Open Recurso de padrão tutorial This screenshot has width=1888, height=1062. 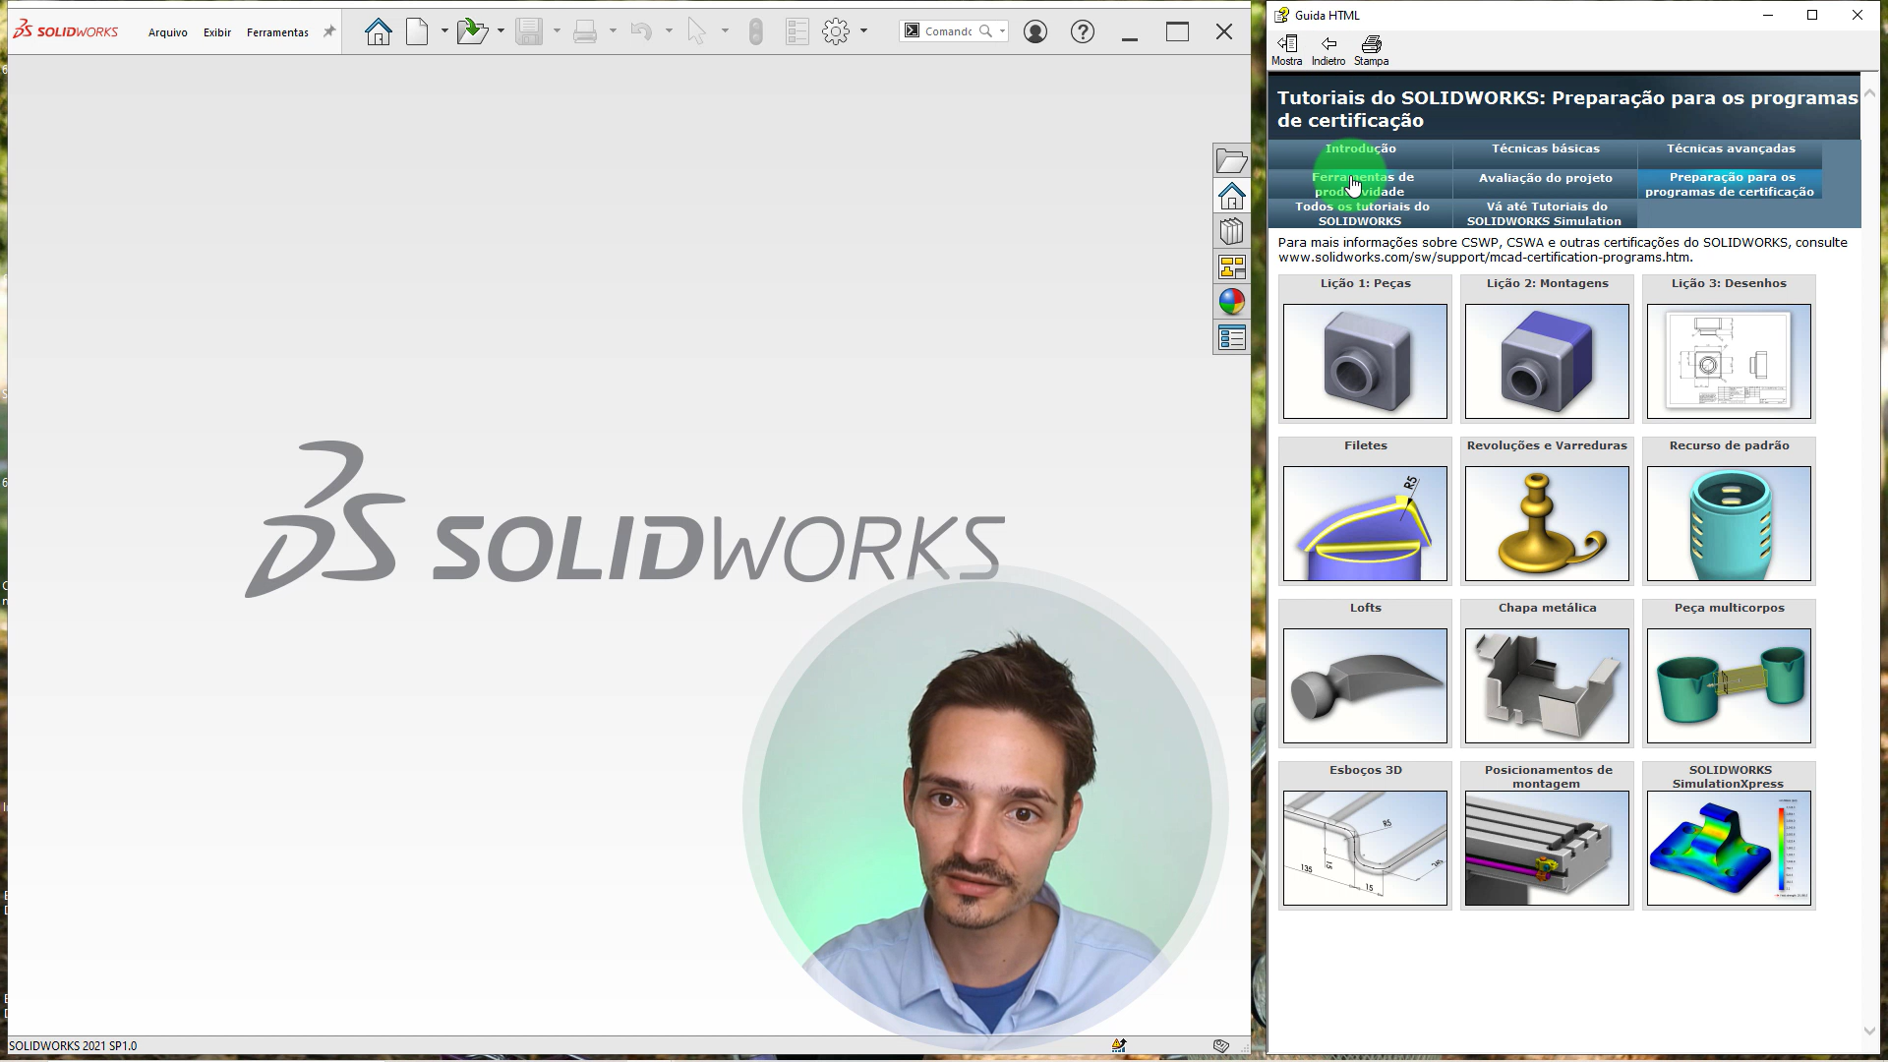click(1729, 523)
